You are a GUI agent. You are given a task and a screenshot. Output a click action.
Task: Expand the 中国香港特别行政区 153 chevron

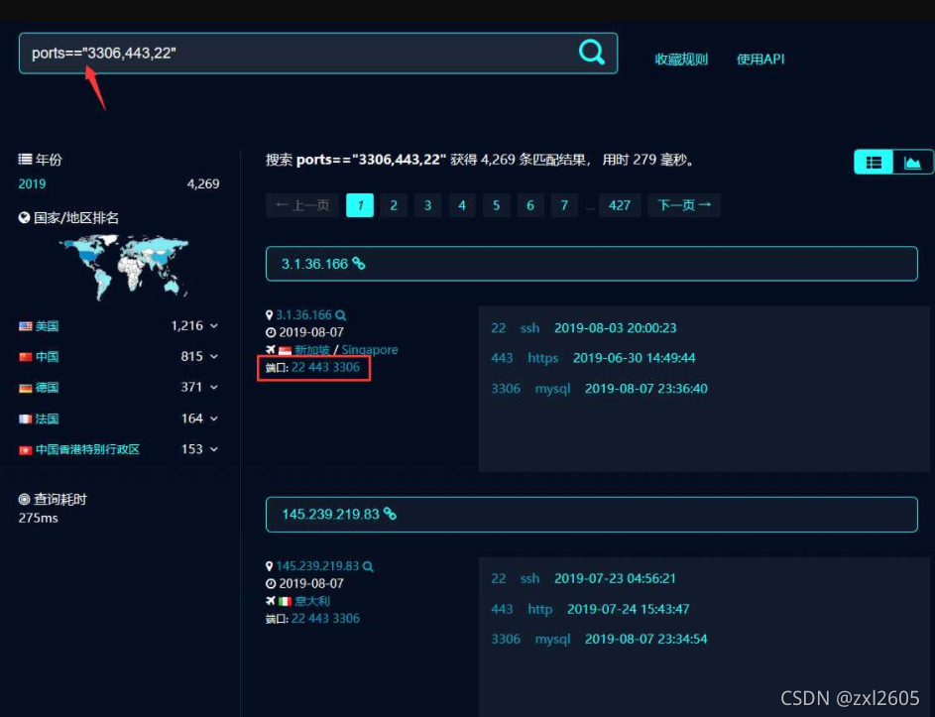pyautogui.click(x=214, y=449)
